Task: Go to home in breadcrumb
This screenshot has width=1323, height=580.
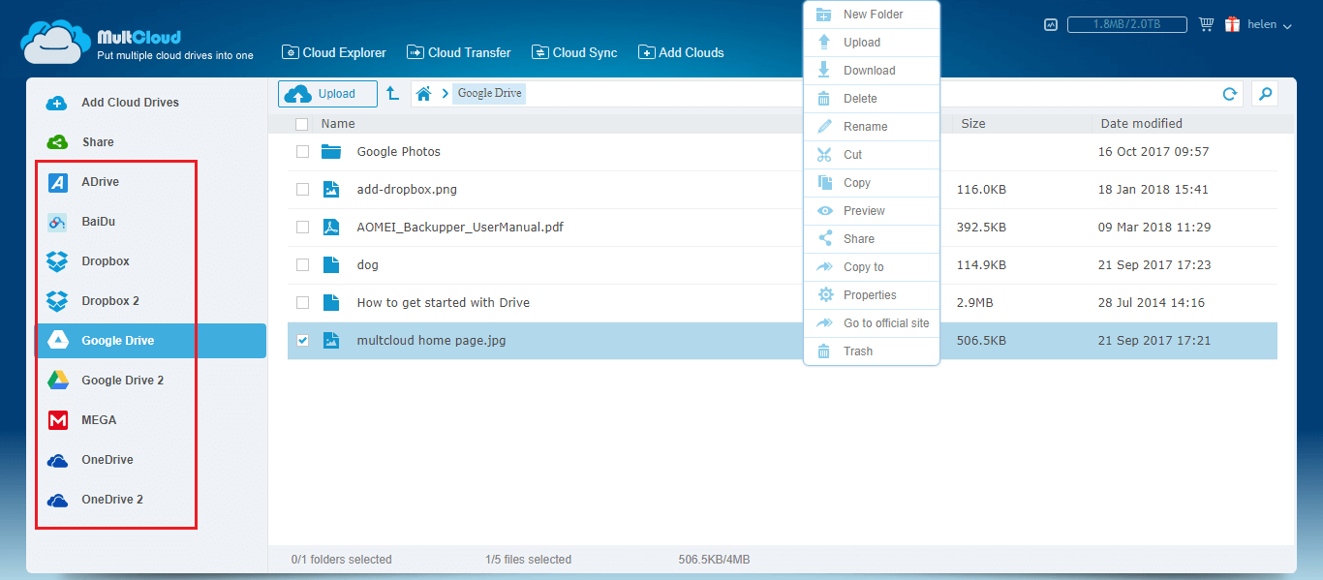Action: pyautogui.click(x=423, y=93)
